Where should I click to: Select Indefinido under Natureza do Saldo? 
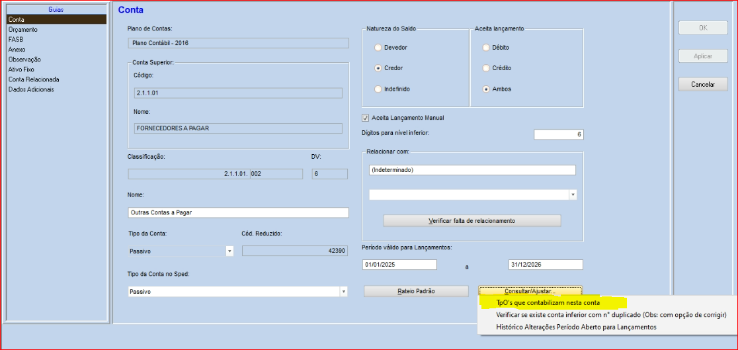[378, 89]
